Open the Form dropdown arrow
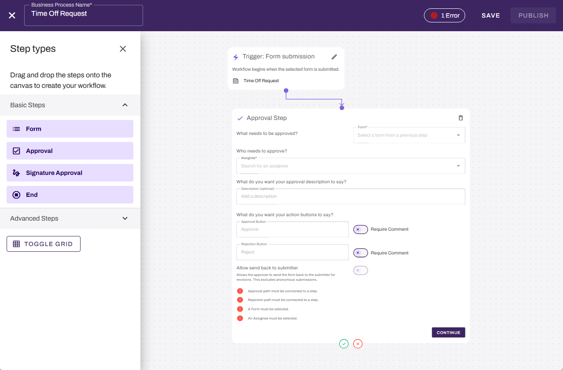The height and width of the screenshot is (370, 563). tap(458, 135)
